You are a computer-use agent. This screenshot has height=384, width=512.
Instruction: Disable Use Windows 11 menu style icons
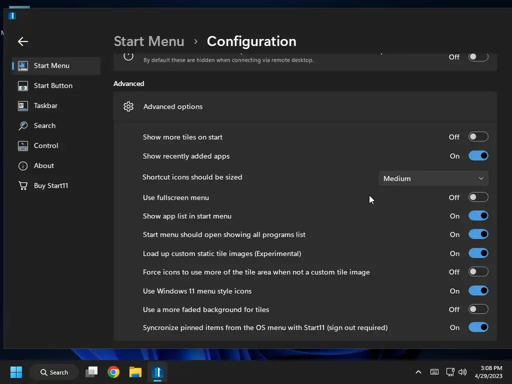[478, 290]
